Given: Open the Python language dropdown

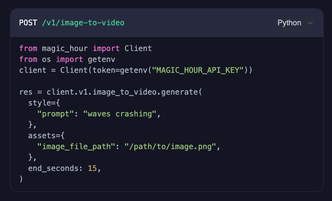Looking at the screenshot, I should tap(295, 23).
